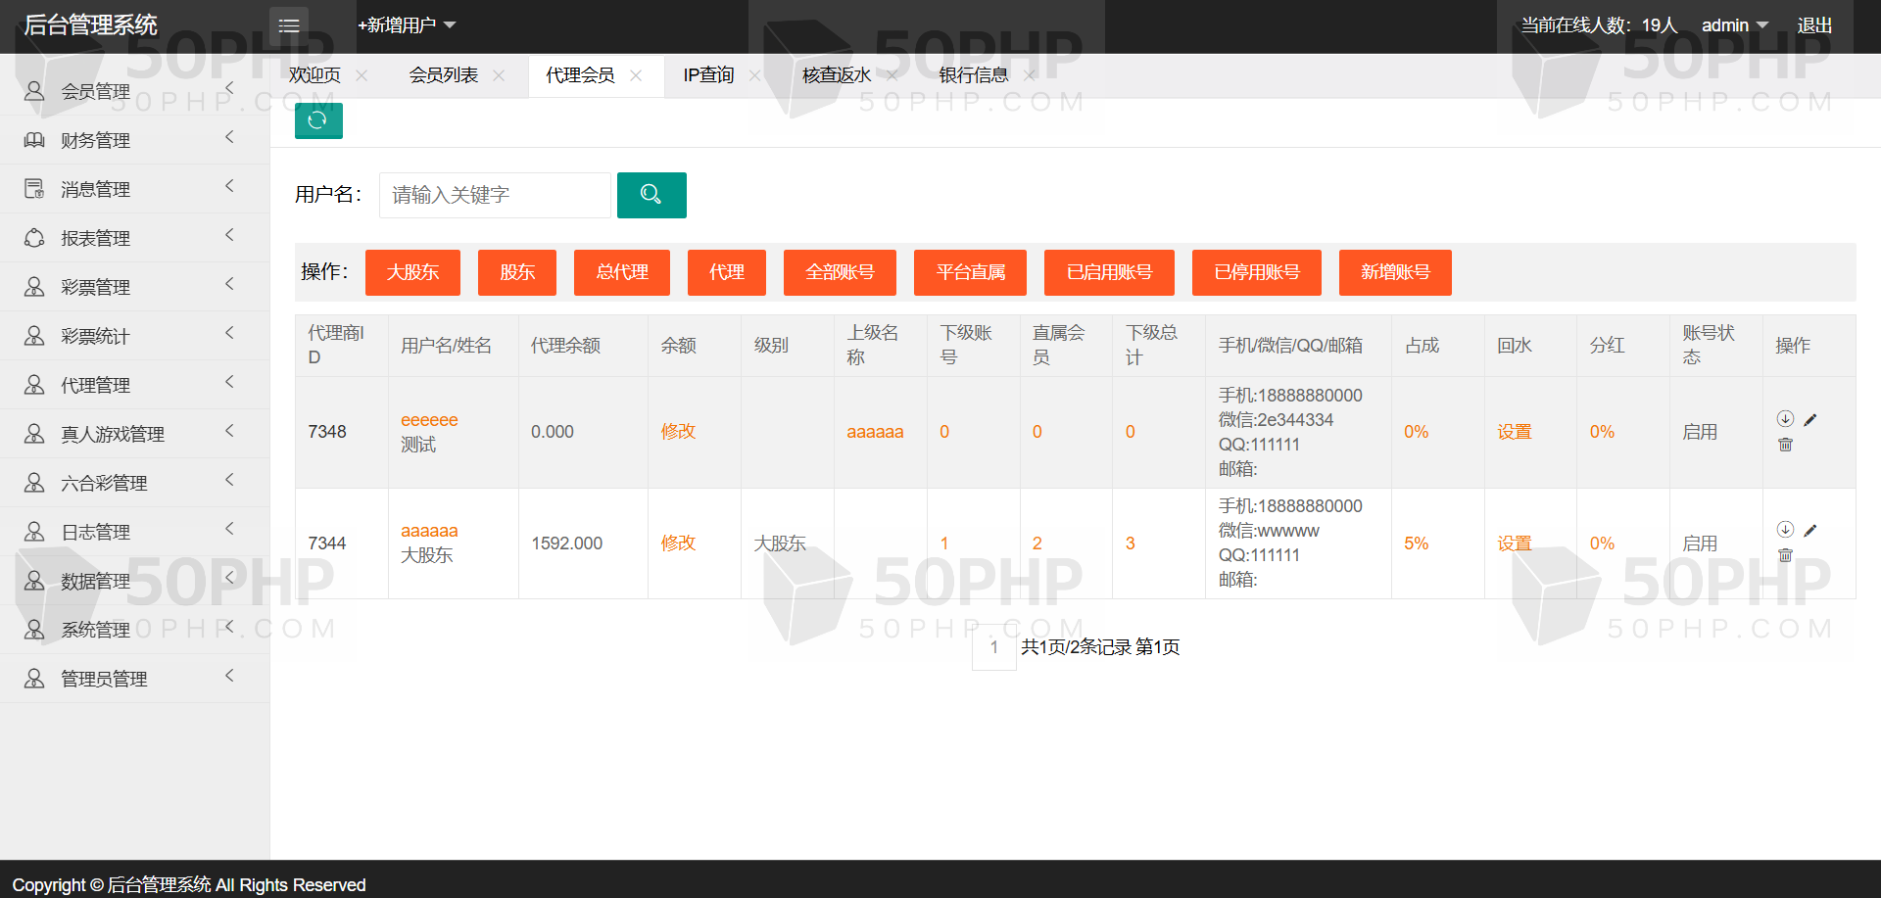Image resolution: width=1881 pixels, height=898 pixels.
Task: Switch to the 银行信息 tab
Action: pos(973,75)
